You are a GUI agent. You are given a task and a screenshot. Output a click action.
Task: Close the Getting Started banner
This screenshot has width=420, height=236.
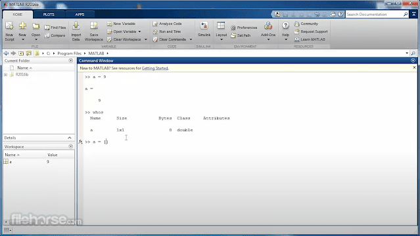click(414, 68)
